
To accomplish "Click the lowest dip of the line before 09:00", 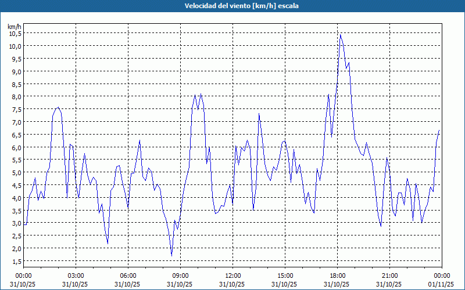I will [171, 255].
